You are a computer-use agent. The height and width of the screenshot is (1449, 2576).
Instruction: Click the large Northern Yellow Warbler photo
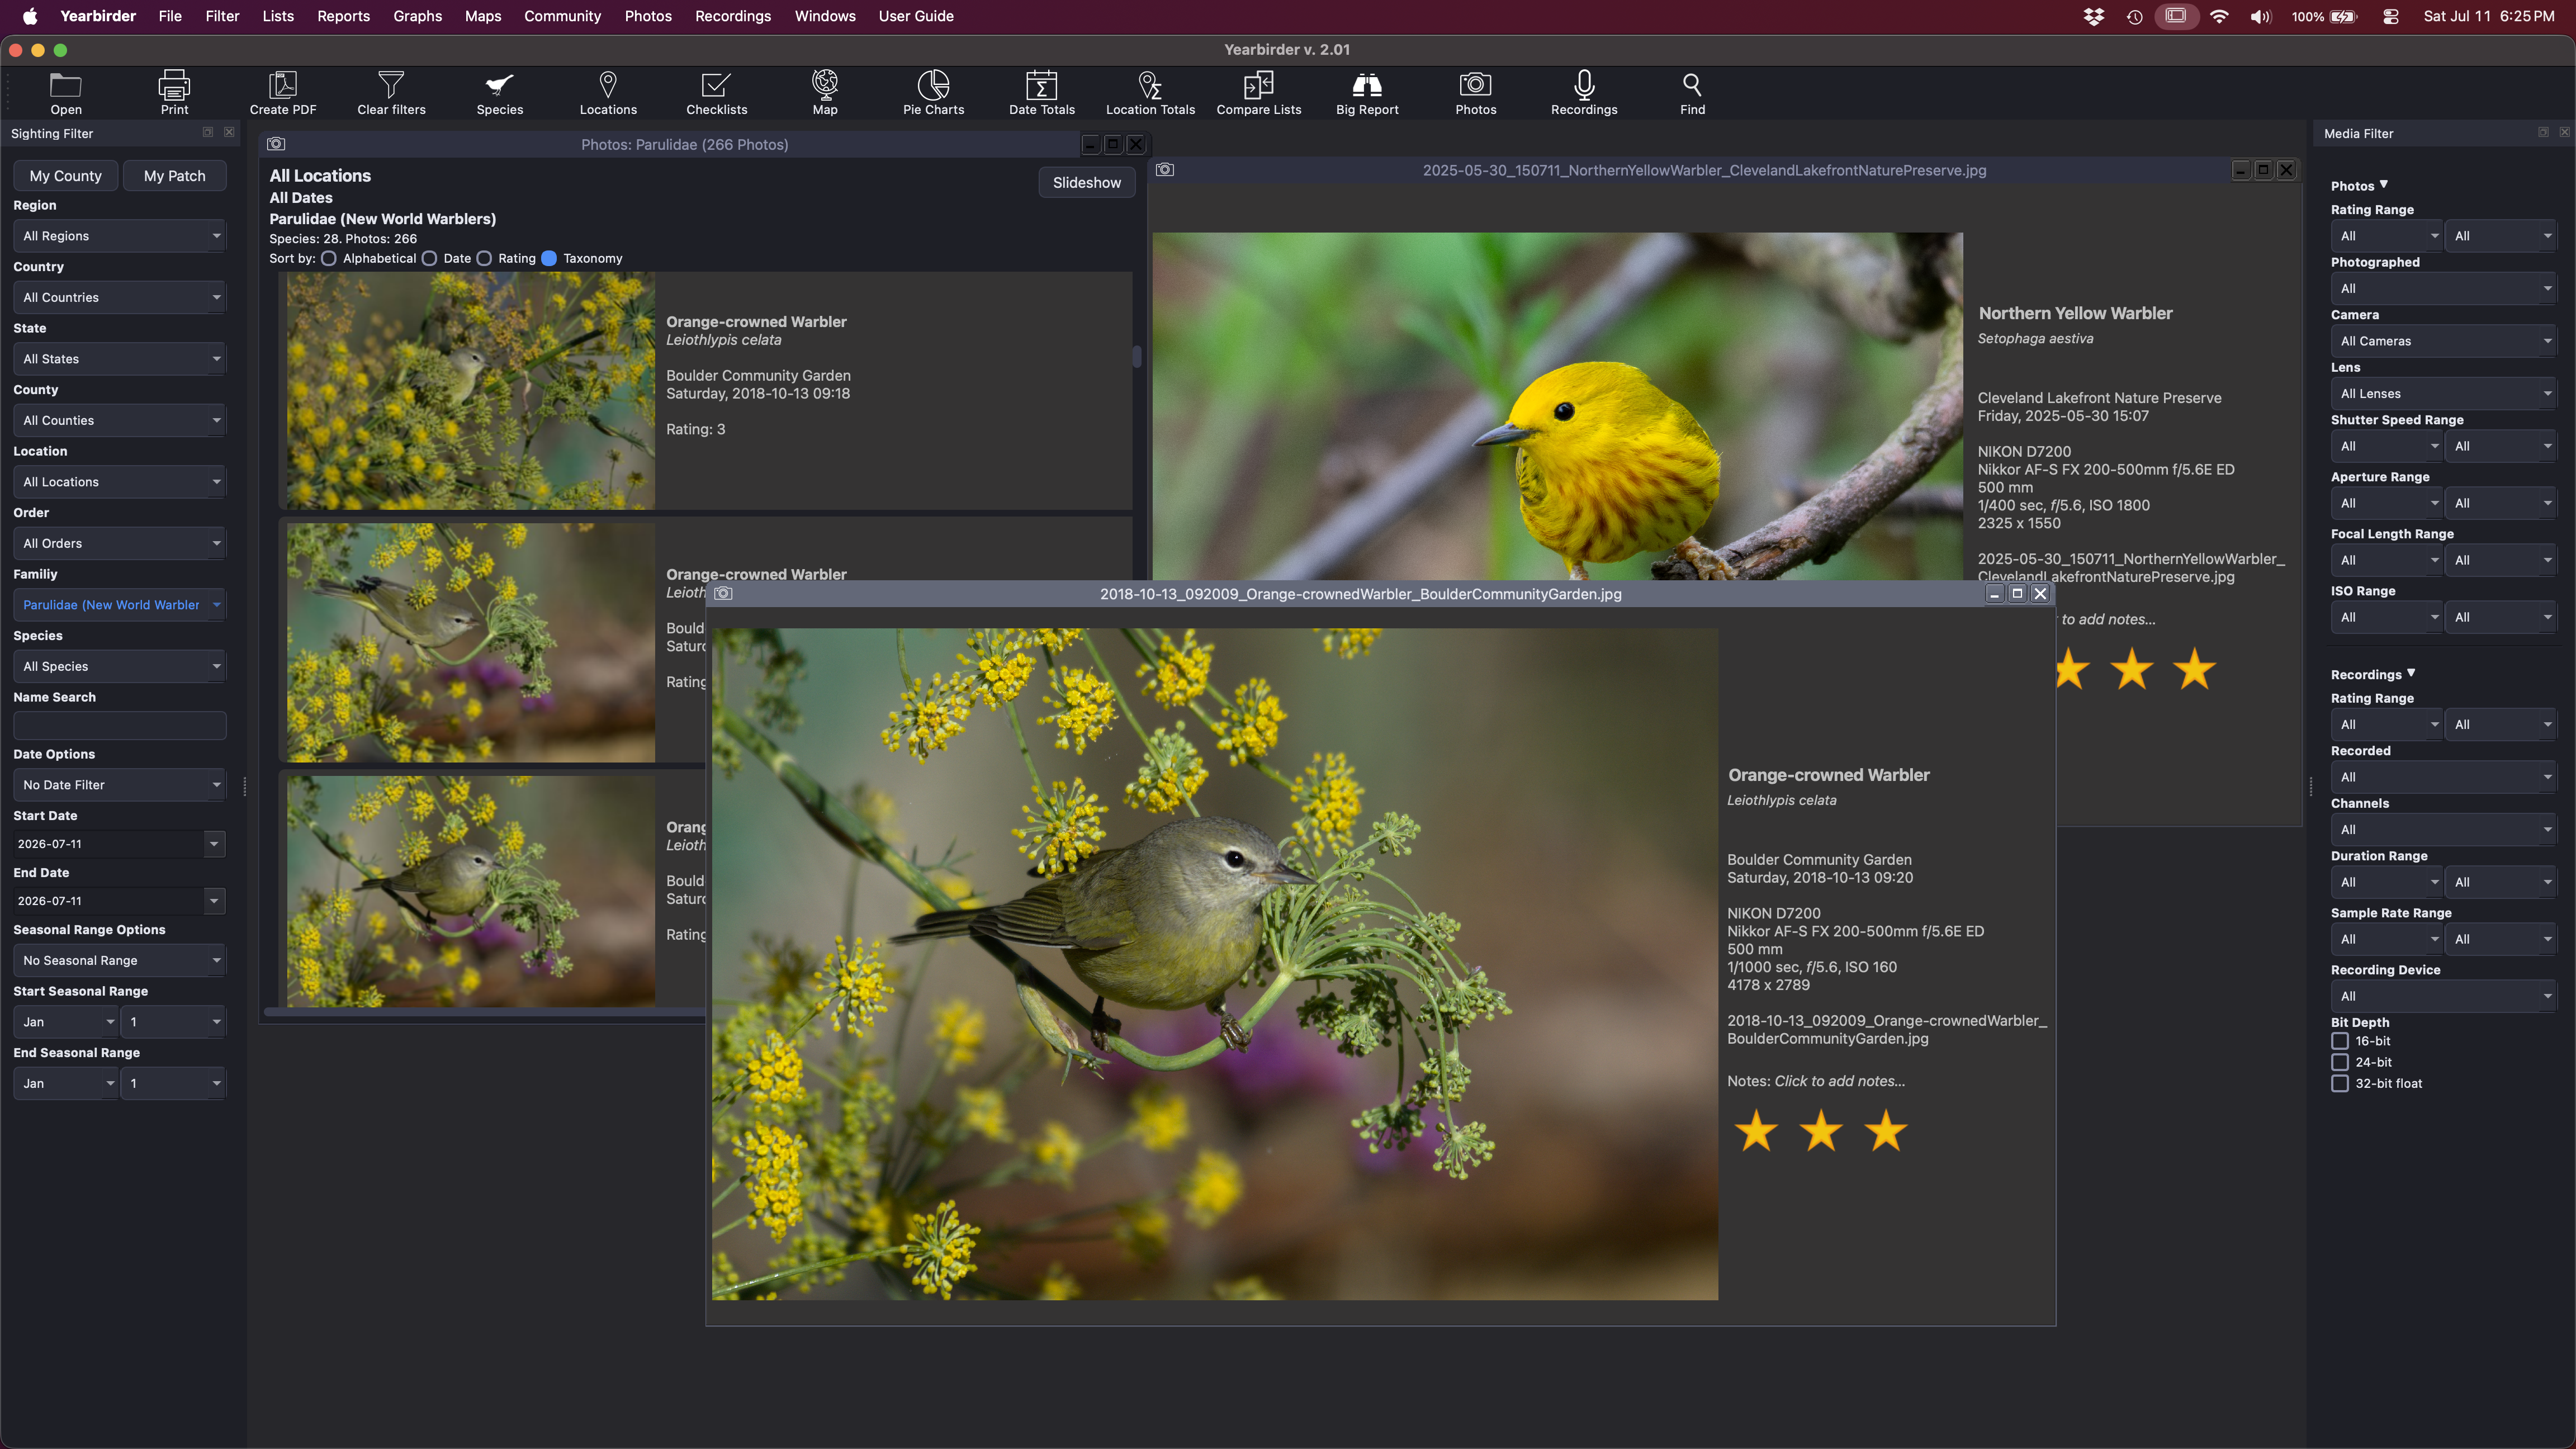(1557, 407)
